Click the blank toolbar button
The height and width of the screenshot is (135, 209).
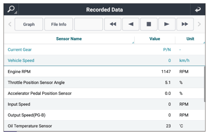88,24
